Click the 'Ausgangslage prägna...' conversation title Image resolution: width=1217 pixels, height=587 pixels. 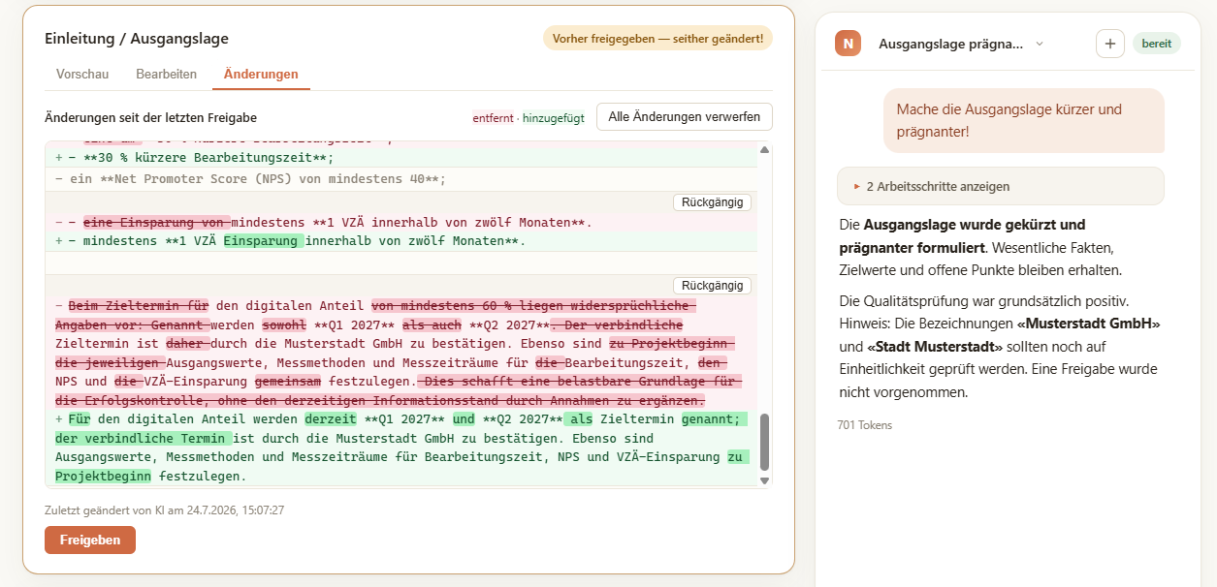(950, 44)
